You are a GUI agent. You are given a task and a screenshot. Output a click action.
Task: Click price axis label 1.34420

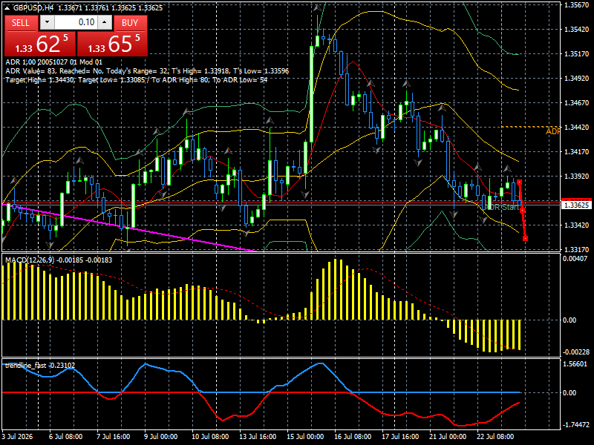[x=577, y=127]
